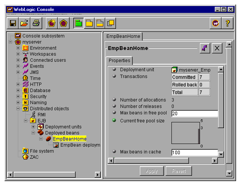Screen dimensions: 241x186
Task: Click the Distributed objects telephone icon
Action: (25, 109)
